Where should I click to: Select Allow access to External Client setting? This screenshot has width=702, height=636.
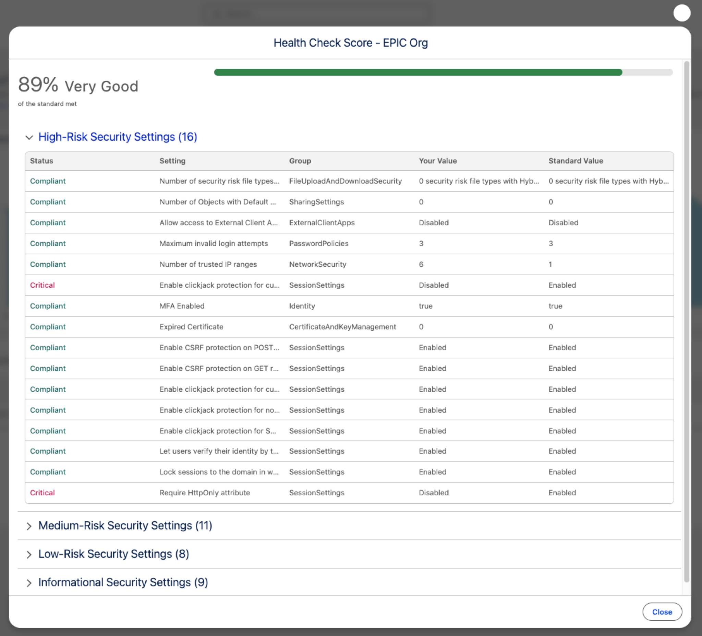coord(219,222)
